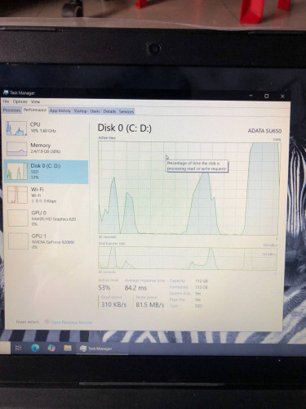Click Fewer details toggle button
Viewport: 306px width, 409px height.
point(27,322)
